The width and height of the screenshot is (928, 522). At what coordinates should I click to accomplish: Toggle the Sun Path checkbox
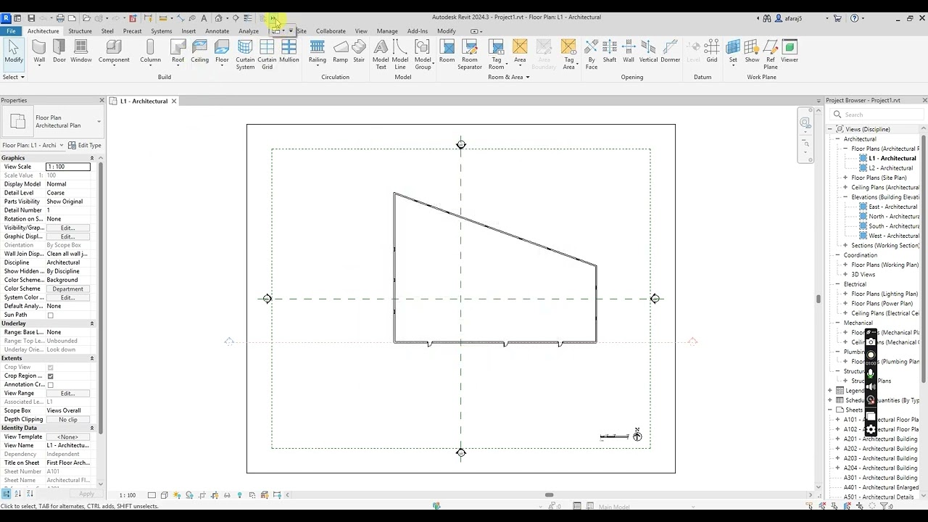50,315
